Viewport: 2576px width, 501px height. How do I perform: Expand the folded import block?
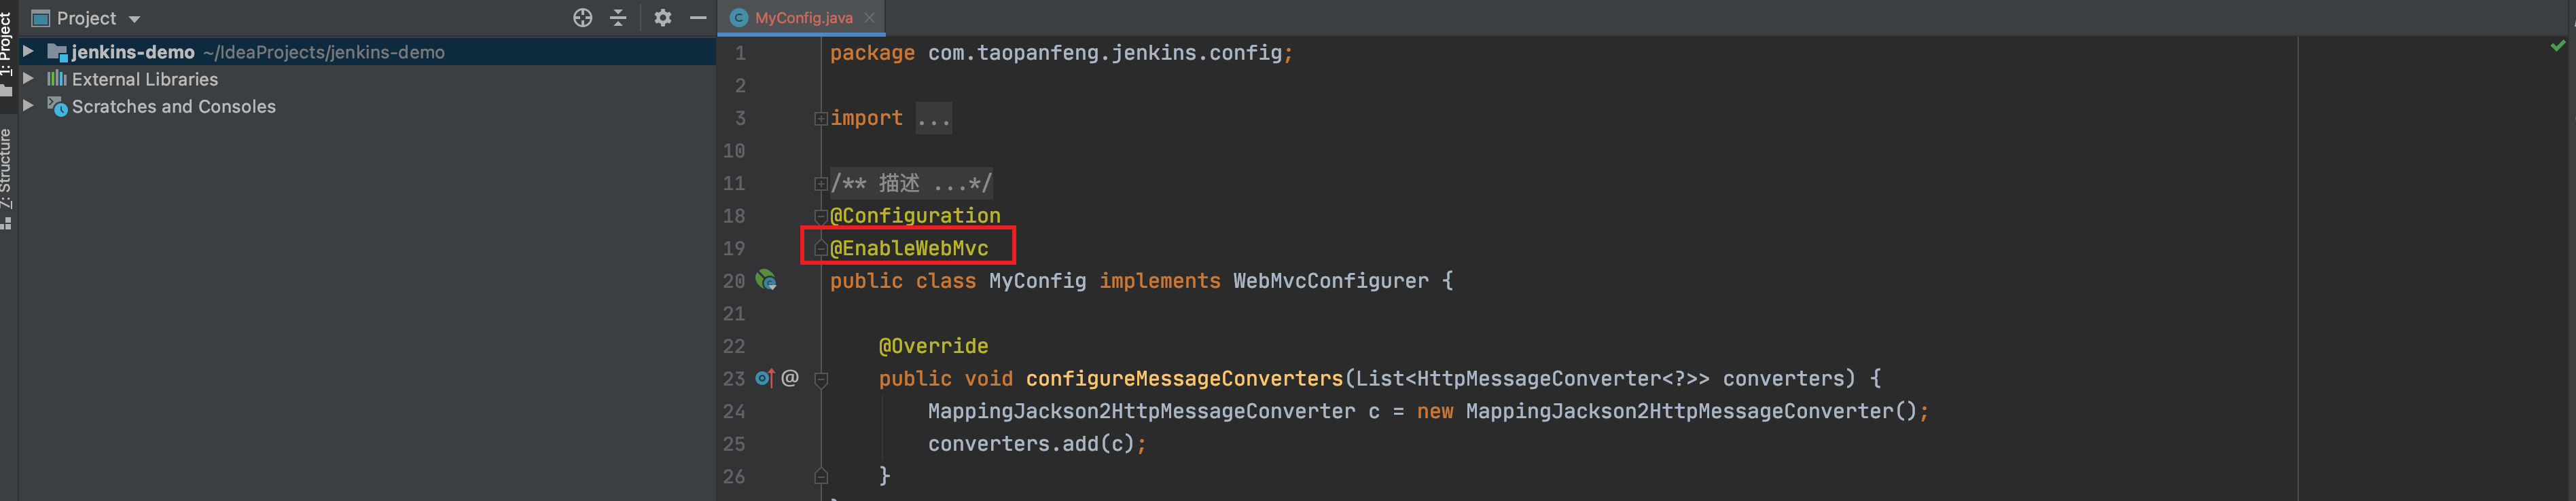click(820, 118)
